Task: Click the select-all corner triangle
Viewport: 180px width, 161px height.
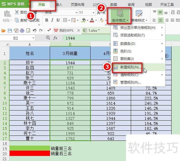Action: [7, 44]
